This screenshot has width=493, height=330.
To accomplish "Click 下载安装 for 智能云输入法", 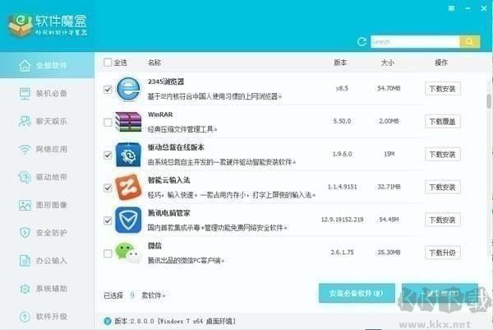I will (443, 188).
